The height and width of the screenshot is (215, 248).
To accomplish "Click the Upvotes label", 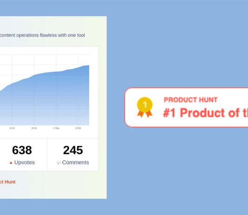I will click(x=24, y=162).
